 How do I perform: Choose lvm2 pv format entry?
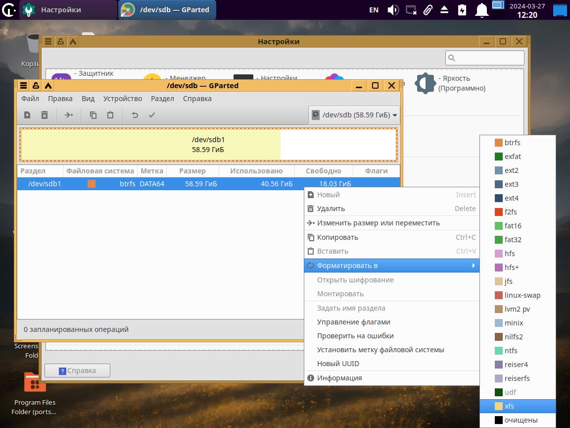tap(518, 309)
